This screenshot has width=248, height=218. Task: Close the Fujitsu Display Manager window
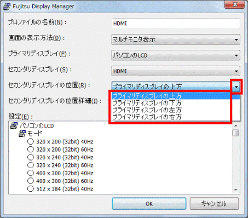[235, 4]
